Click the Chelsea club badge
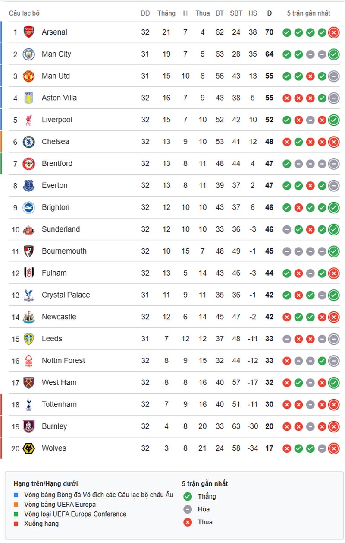This screenshot has width=345, height=543. click(x=28, y=142)
